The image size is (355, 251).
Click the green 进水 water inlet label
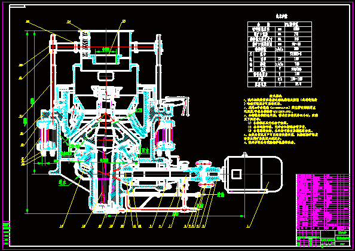63,182
